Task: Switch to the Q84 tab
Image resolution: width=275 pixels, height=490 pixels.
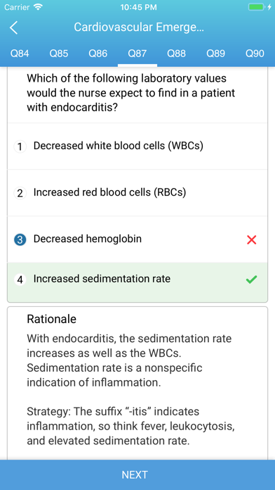Action: (x=20, y=54)
